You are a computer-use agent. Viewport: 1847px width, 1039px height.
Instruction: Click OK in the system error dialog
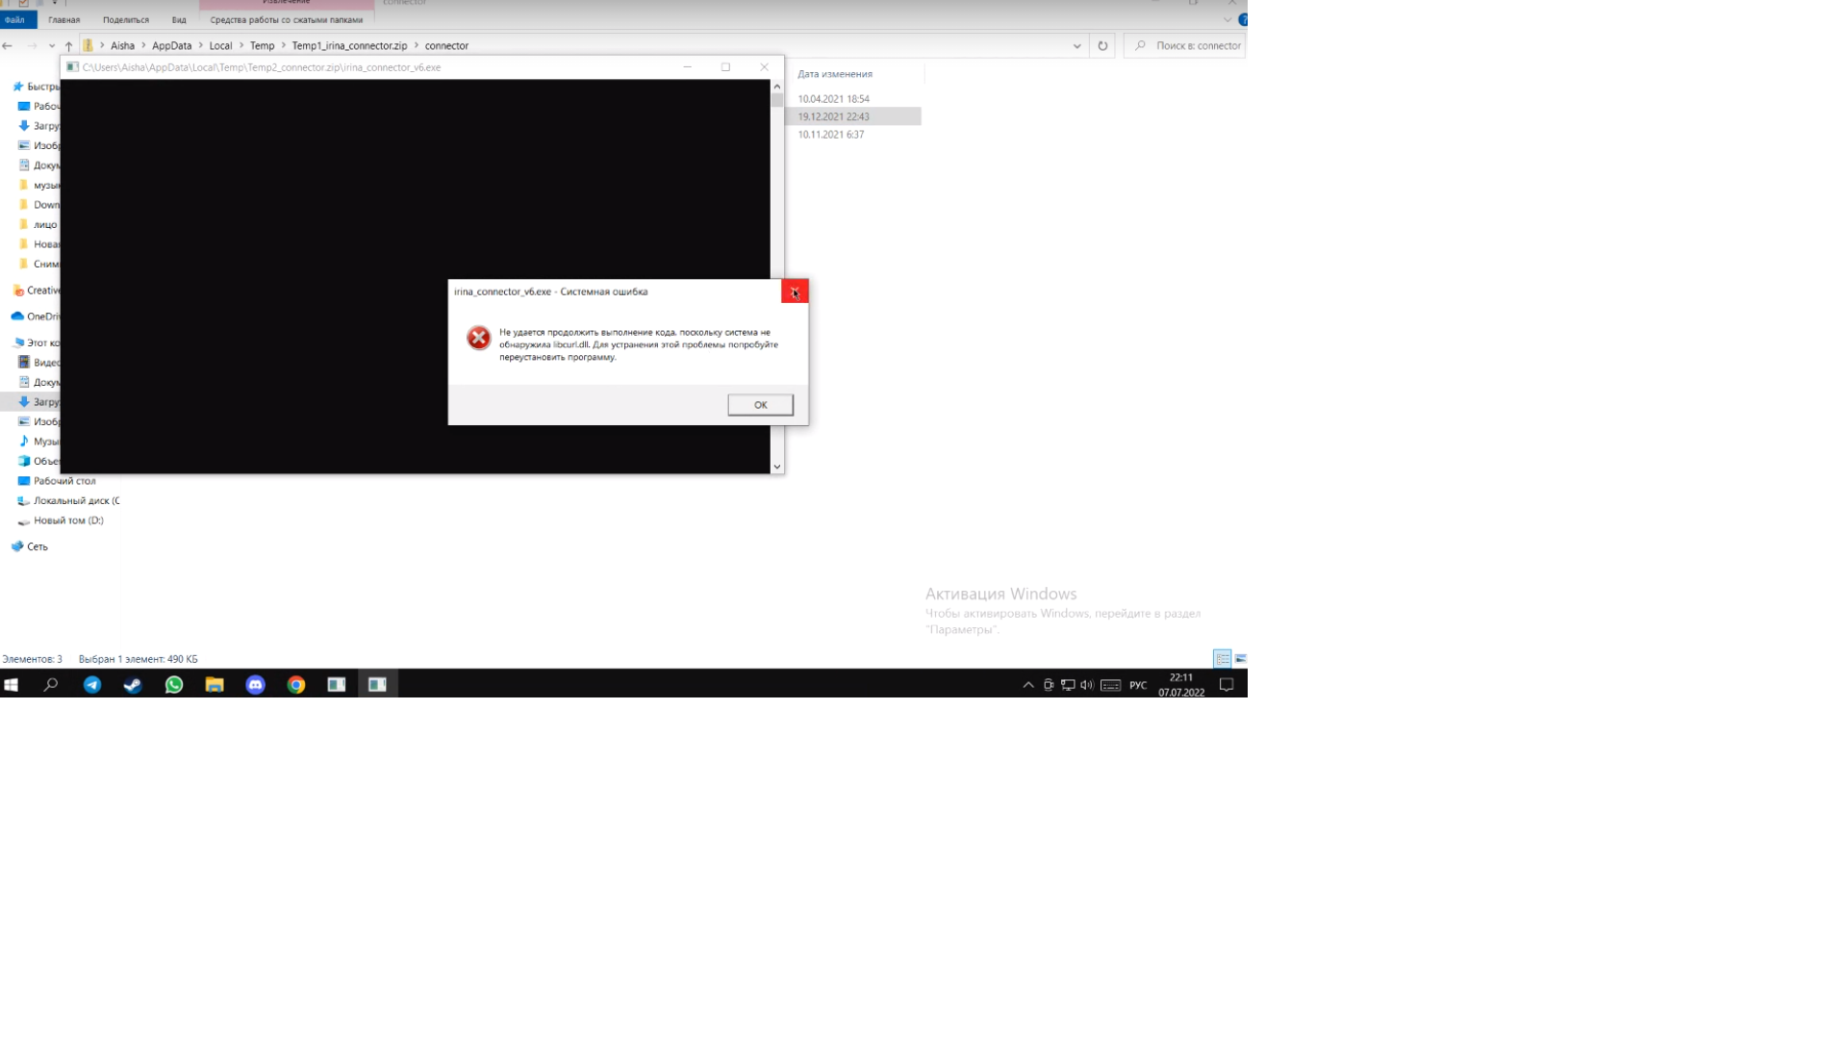pyautogui.click(x=760, y=405)
